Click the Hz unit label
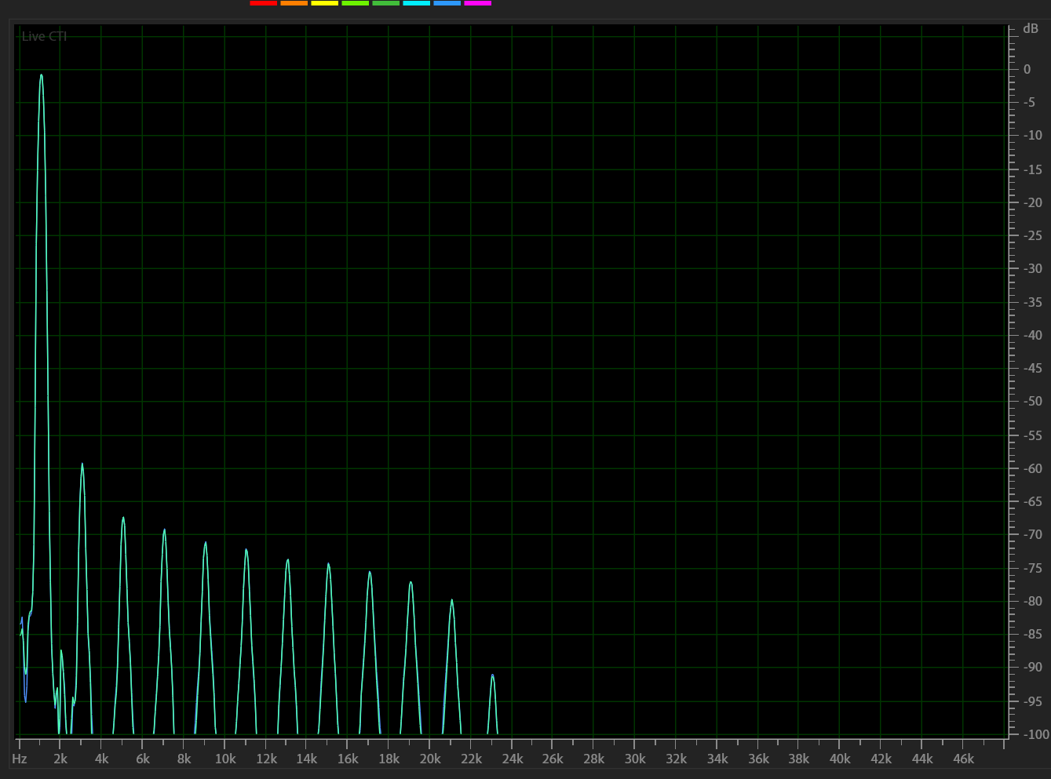The image size is (1051, 779). [x=20, y=759]
